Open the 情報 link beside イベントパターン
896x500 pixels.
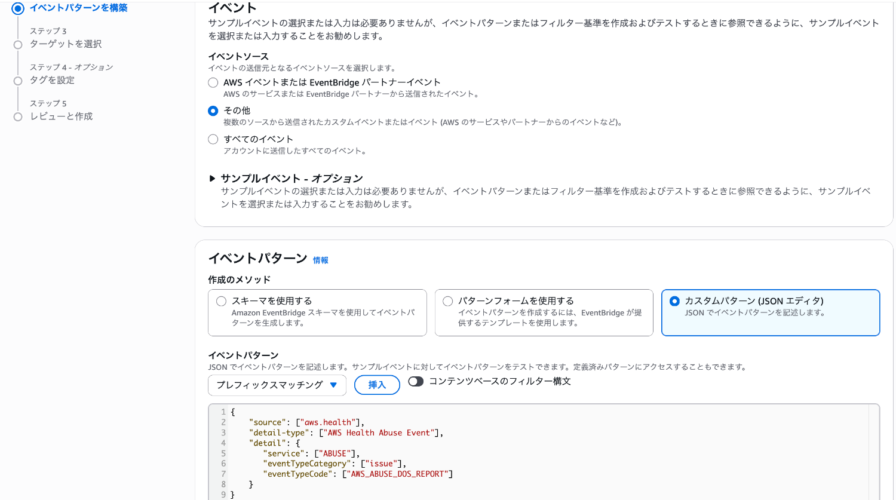point(321,260)
